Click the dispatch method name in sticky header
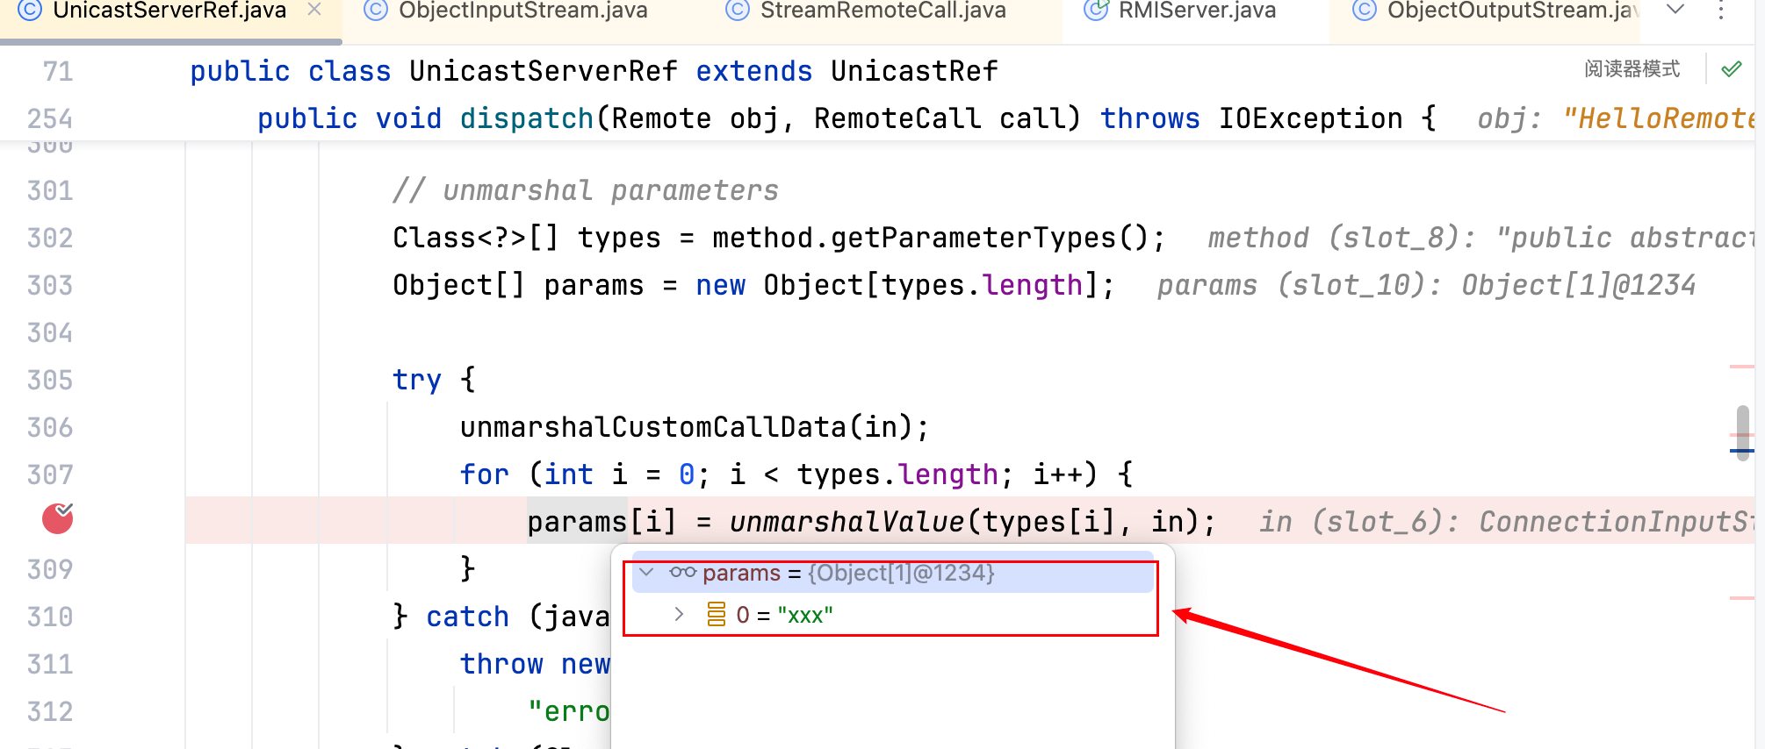 point(527,118)
